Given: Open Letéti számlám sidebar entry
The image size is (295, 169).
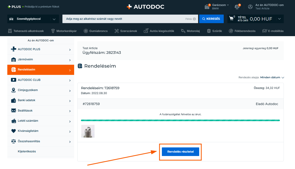Looking at the screenshot, I should pyautogui.click(x=41, y=121).
